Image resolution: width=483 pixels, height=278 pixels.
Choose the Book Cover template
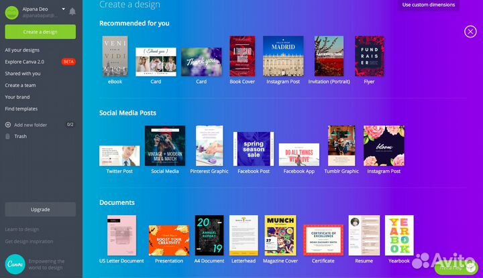pyautogui.click(x=242, y=56)
